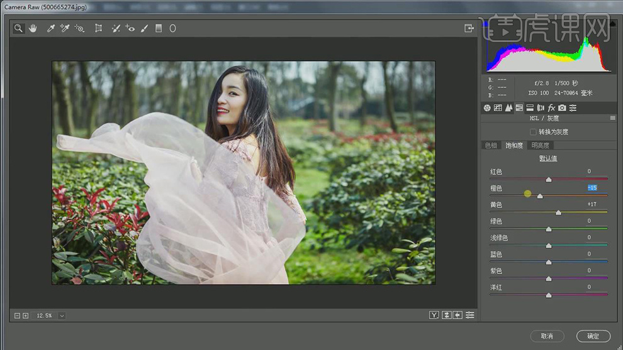
Task: Select the Transform tool icon
Action: coord(99,28)
